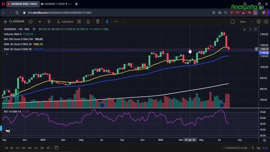Click TradingView logo on chart
Image resolution: width=270 pixels, height=152 pixels.
[8, 131]
